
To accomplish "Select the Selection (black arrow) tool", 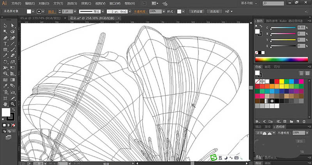I will point(5,26).
